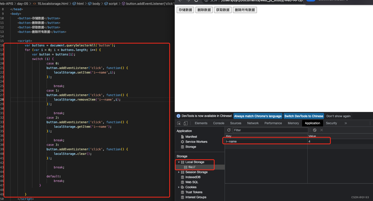
Task: Refresh the storage table with the reload icon
Action: (x=229, y=130)
